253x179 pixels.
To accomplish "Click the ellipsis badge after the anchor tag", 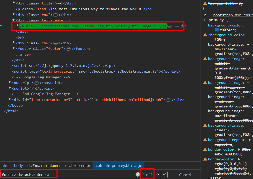I will pyautogui.click(x=170, y=26).
